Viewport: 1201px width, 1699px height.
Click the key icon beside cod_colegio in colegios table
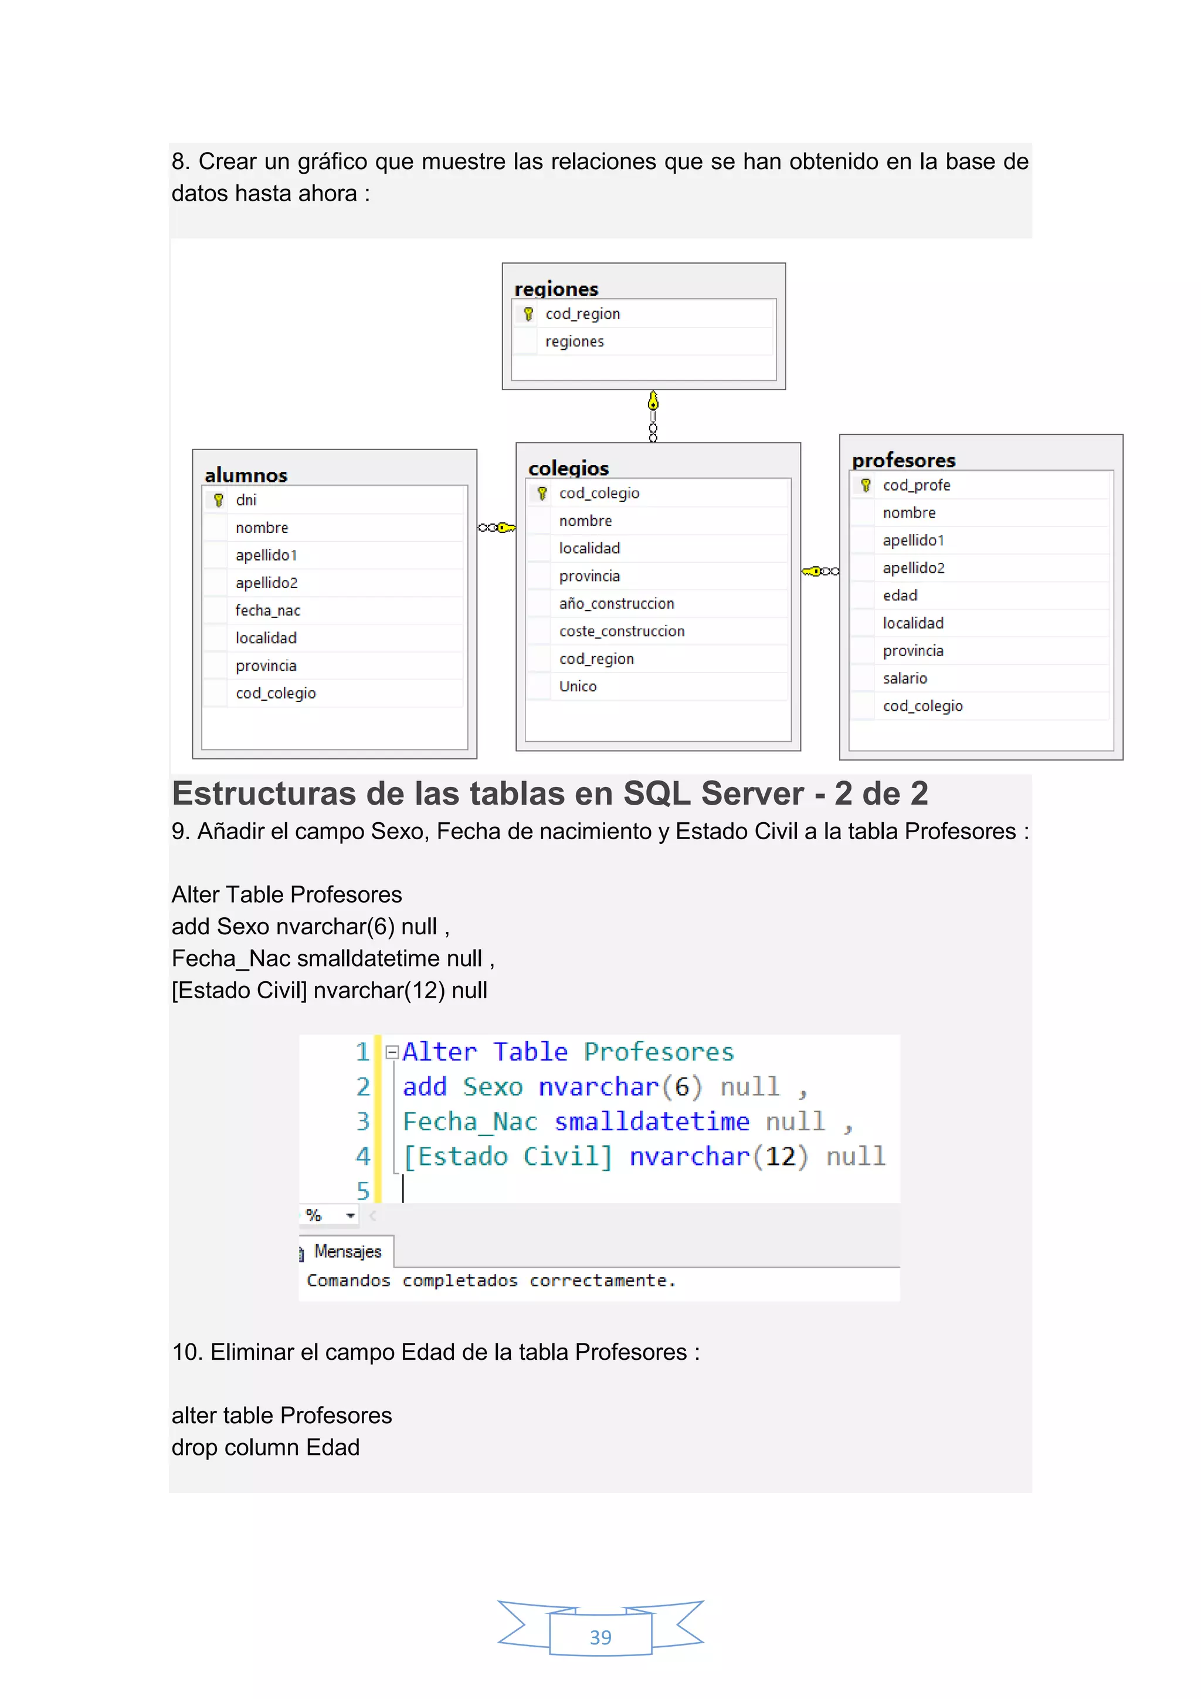tap(542, 493)
